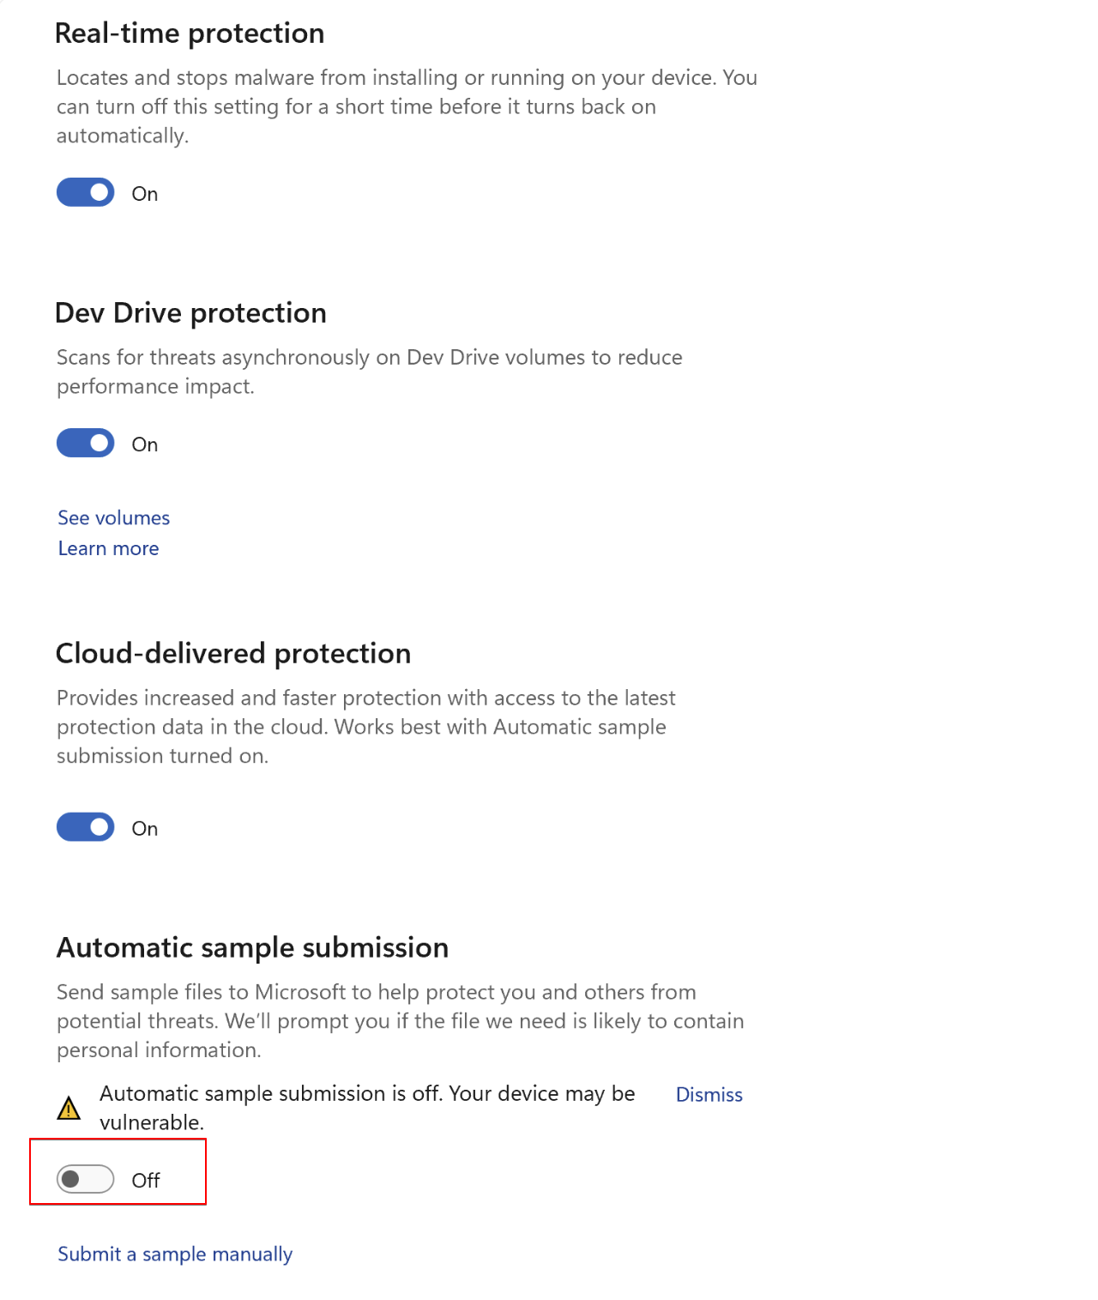Select the Automatic sample submission heading

tap(252, 947)
